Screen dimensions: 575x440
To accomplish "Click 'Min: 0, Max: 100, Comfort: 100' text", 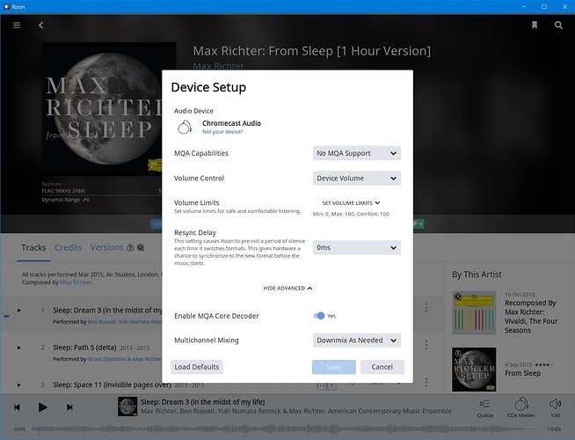I will pyautogui.click(x=351, y=214).
